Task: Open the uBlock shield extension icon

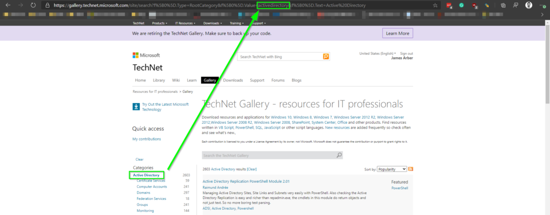Action: (475, 5)
